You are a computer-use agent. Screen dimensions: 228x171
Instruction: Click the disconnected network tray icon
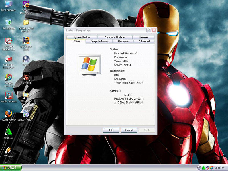[207, 168]
